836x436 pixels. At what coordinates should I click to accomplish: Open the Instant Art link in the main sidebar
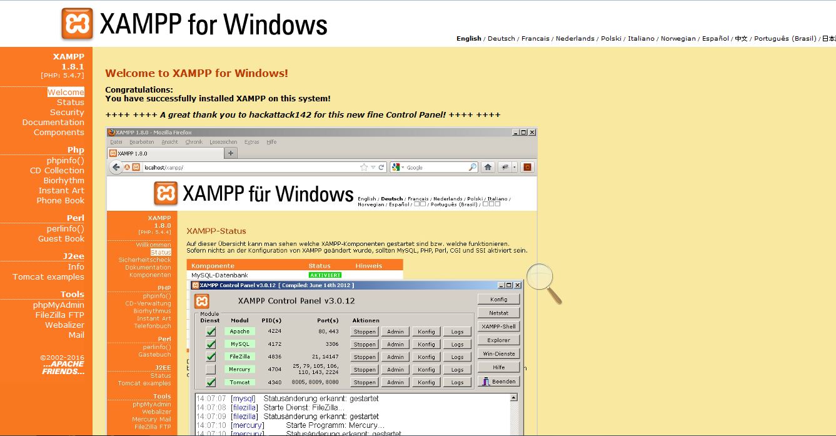(61, 190)
